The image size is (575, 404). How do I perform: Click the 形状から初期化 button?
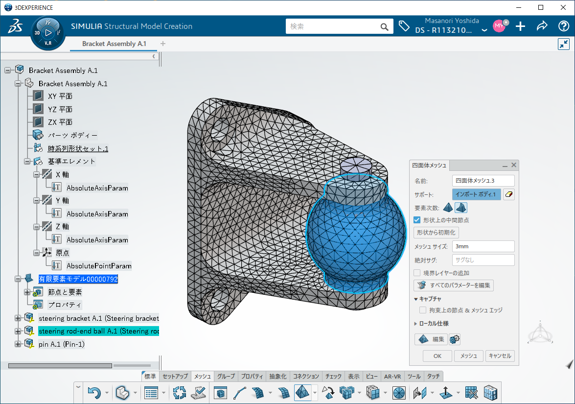437,233
